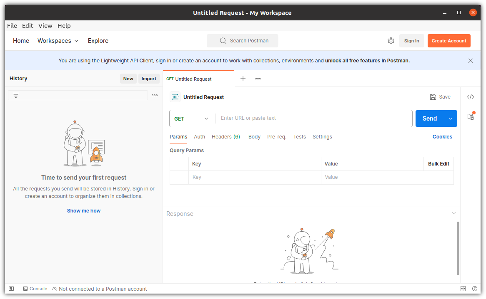Image resolution: width=486 pixels, height=299 pixels.
Task: Open the GET method dropdown
Action: pos(192,119)
